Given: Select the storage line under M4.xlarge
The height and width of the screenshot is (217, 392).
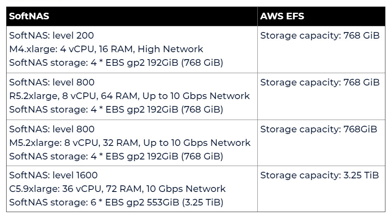Looking at the screenshot, I should click(x=116, y=63).
